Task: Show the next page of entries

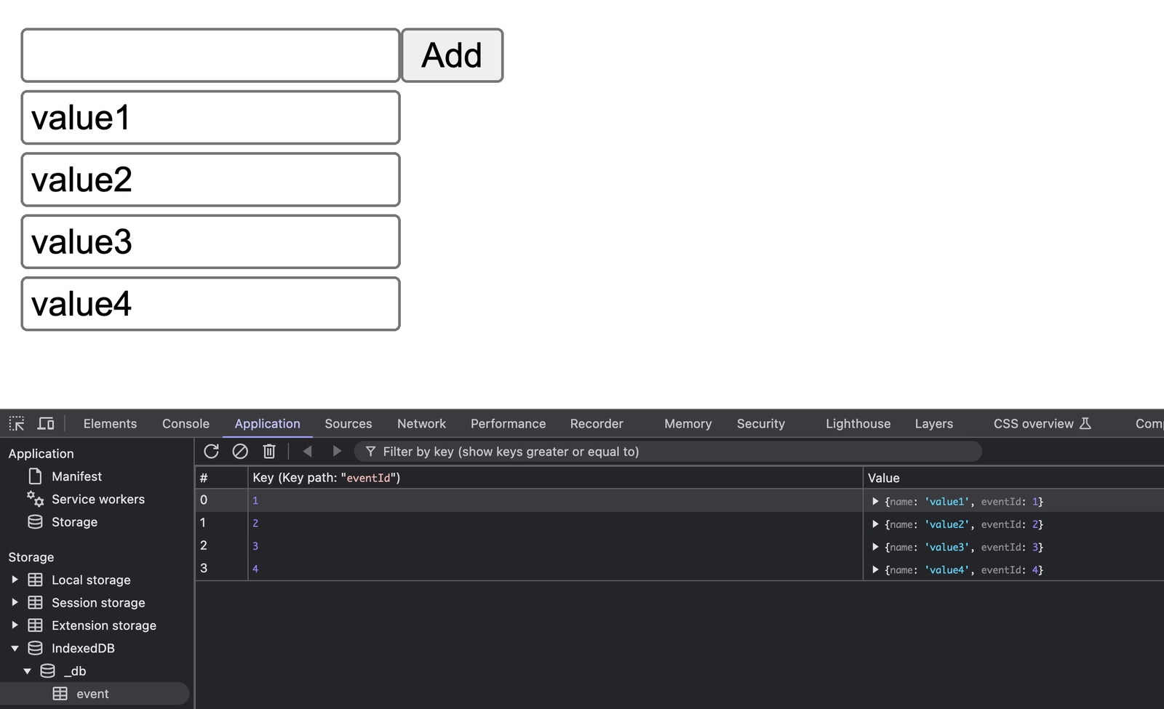Action: pos(336,452)
